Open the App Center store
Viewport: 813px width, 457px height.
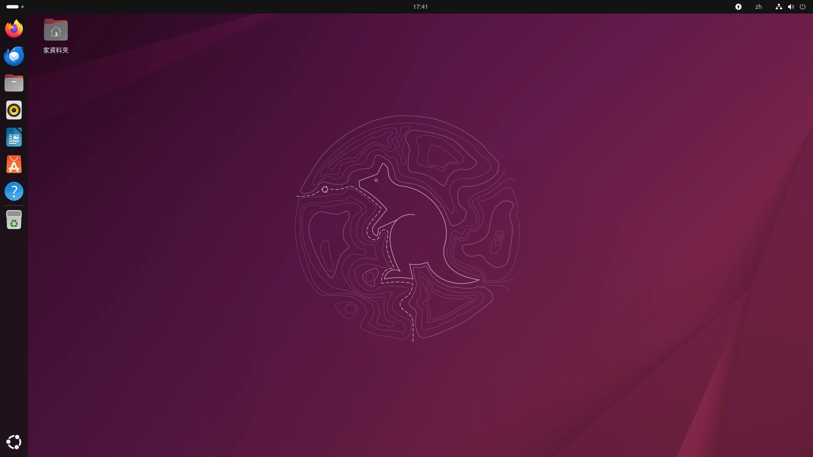pyautogui.click(x=14, y=164)
